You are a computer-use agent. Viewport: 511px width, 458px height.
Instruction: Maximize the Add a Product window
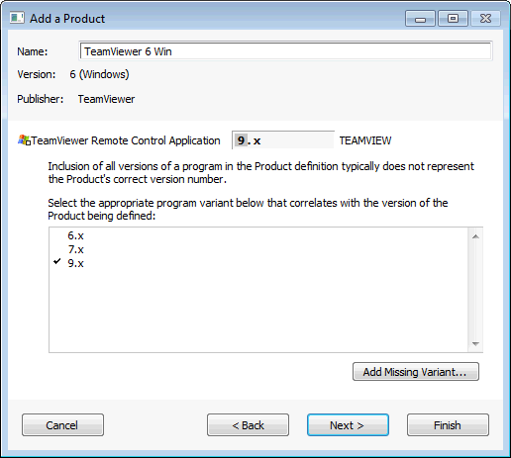(x=453, y=19)
